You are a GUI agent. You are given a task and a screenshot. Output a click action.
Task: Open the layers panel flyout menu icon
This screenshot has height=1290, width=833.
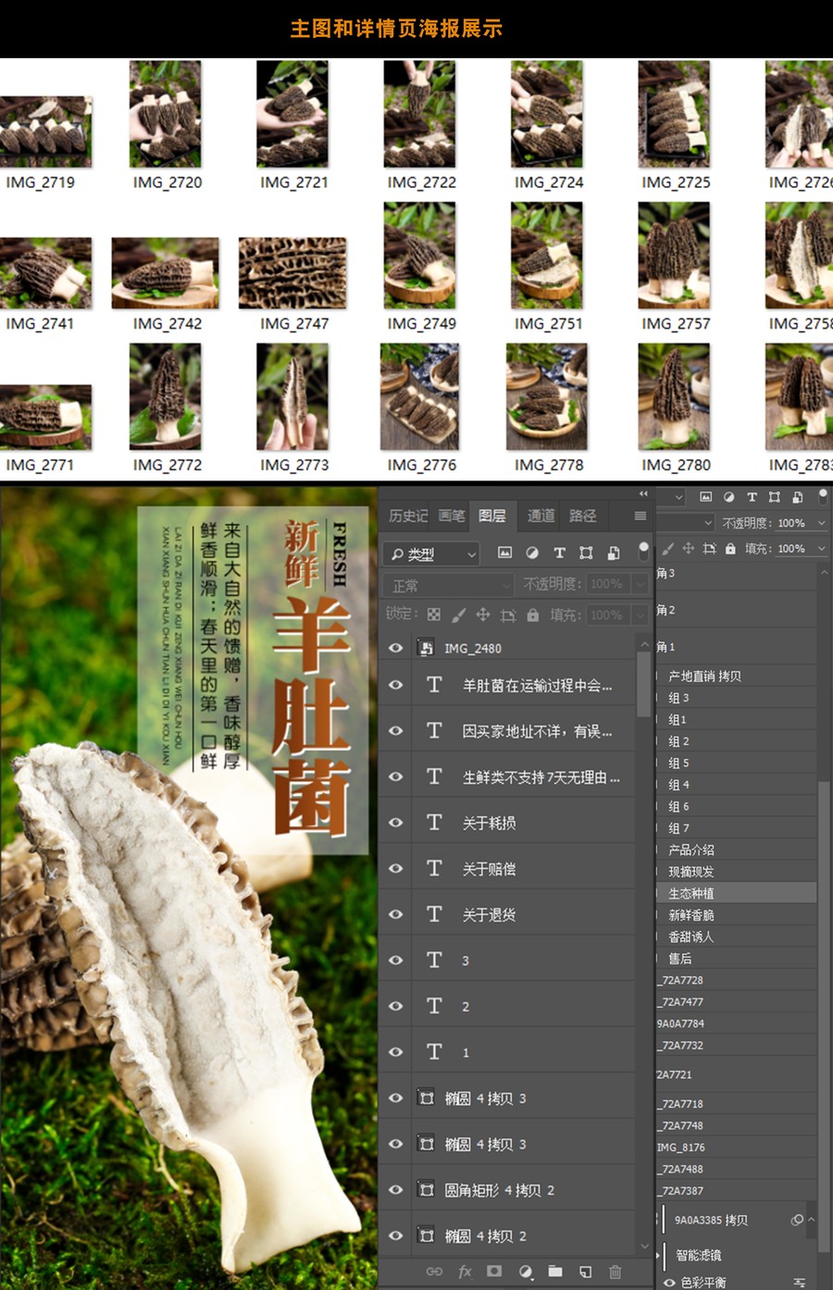click(640, 515)
